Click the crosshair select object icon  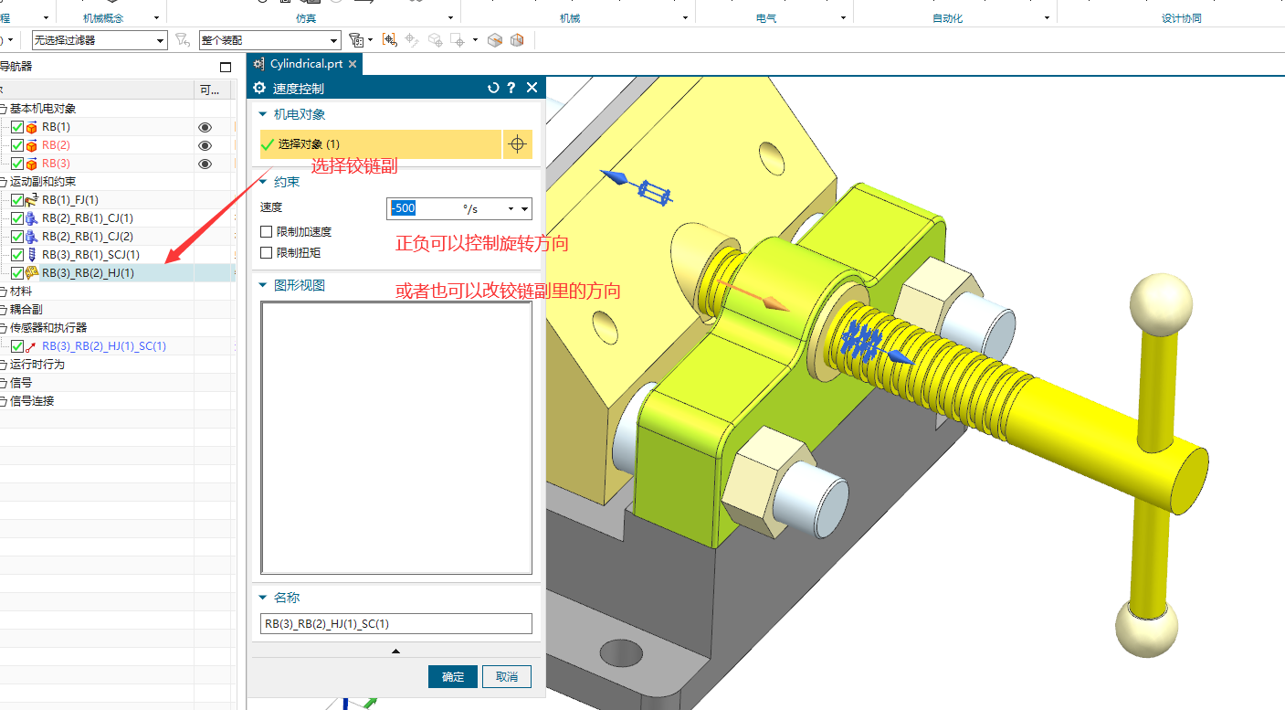(x=518, y=144)
